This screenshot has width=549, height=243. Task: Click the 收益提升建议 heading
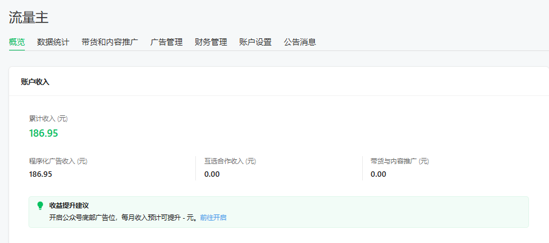69,205
